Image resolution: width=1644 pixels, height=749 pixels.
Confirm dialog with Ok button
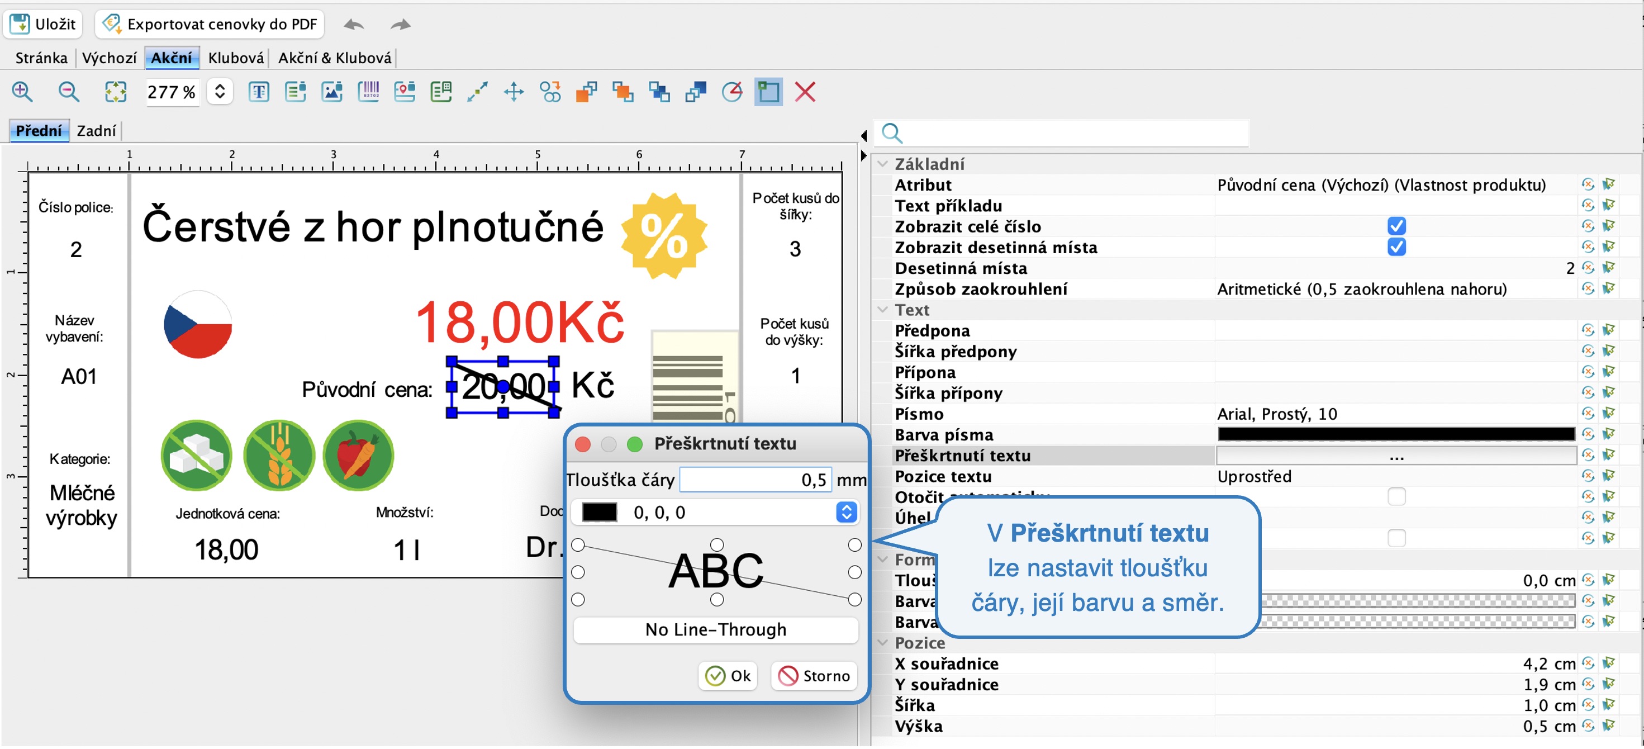[728, 676]
